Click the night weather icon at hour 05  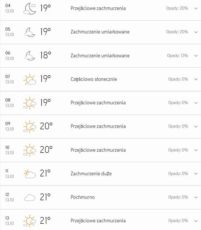coord(30,32)
